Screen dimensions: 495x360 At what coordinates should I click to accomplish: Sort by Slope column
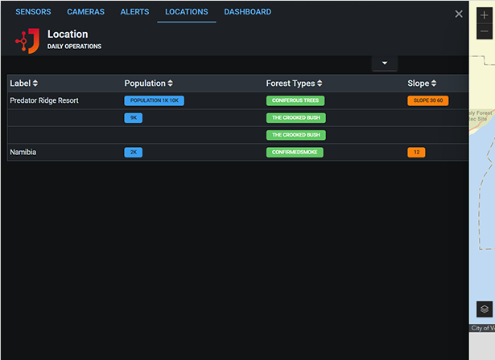(x=423, y=84)
